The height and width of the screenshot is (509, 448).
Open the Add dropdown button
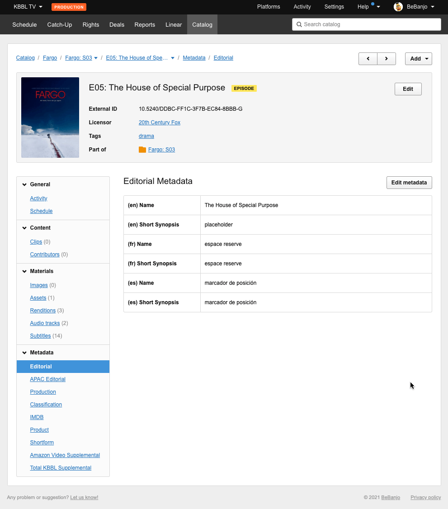[419, 59]
